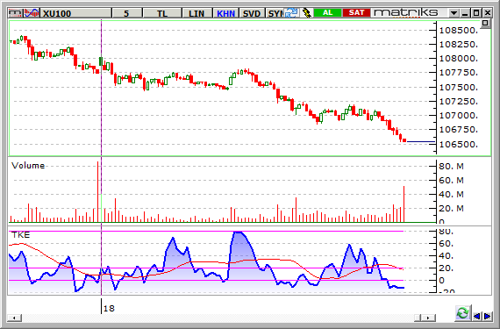Viewport: 500px width, 329px height.
Task: Toggle the KHN option in the toolbar
Action: coord(225,13)
